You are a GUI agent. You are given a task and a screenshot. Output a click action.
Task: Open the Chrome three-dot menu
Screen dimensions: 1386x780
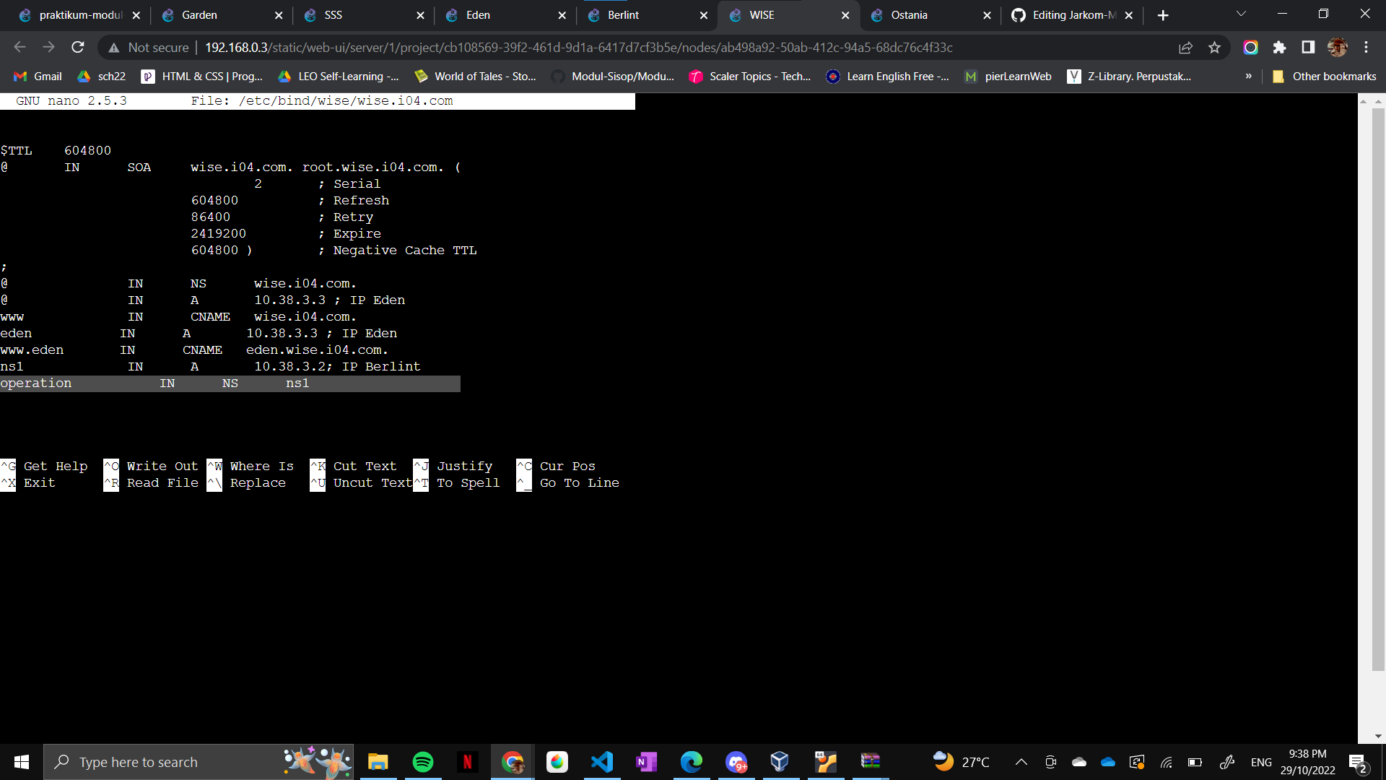(1367, 47)
